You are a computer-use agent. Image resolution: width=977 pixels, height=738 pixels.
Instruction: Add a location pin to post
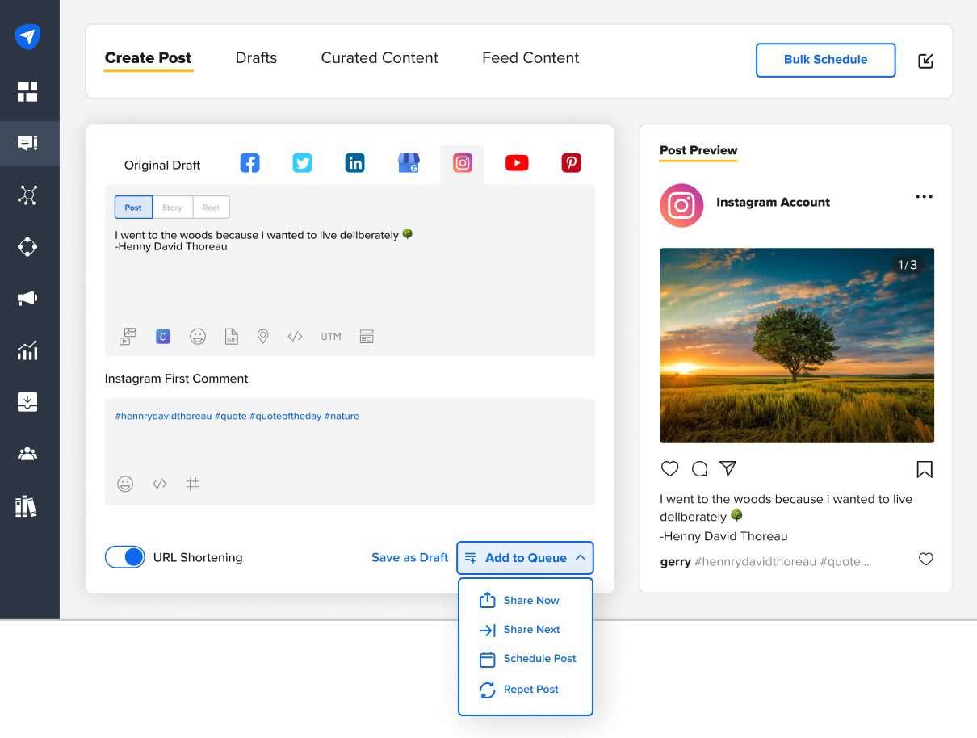coord(262,337)
